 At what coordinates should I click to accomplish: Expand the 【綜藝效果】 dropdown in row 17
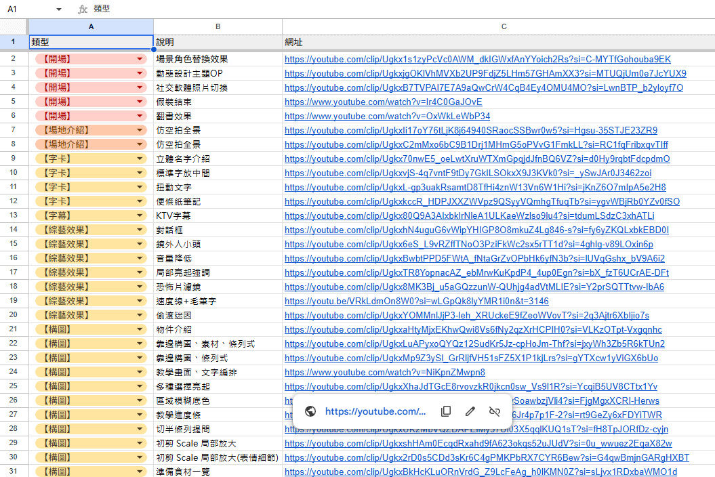click(x=140, y=272)
